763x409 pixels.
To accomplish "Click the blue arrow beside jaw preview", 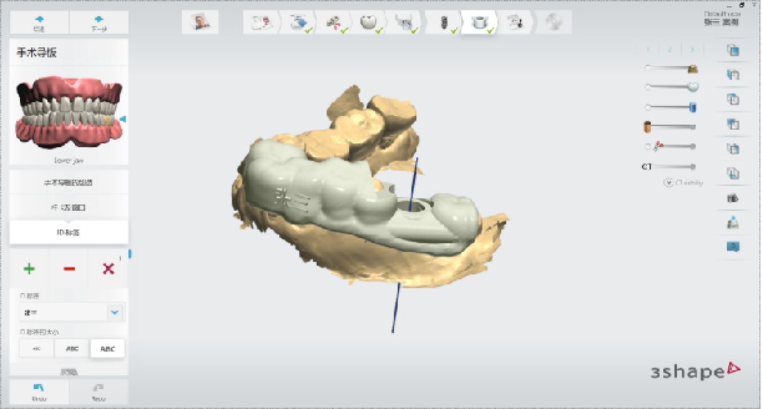I will tap(123, 119).
